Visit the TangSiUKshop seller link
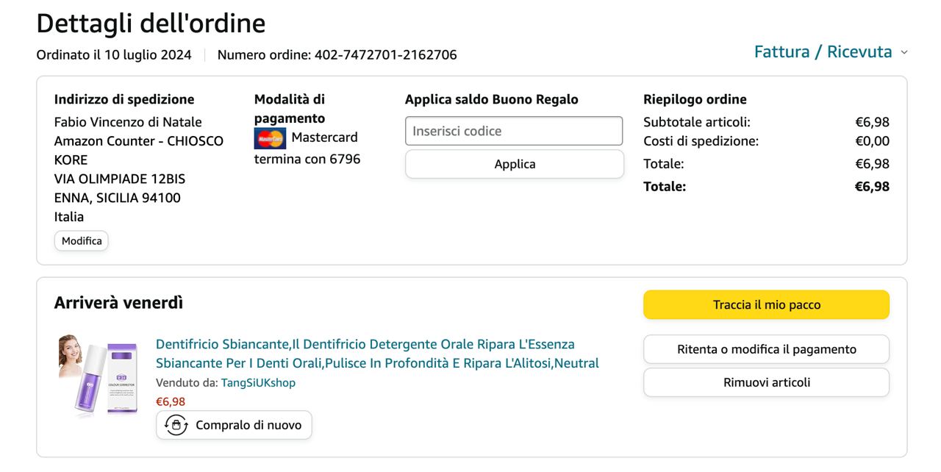This screenshot has height=472, width=941. (x=258, y=382)
